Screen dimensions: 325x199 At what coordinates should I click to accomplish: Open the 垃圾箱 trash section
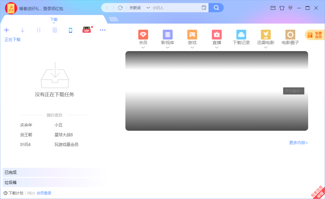(11, 182)
